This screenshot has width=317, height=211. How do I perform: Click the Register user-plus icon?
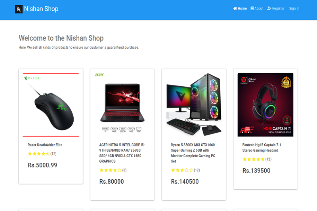pyautogui.click(x=269, y=8)
